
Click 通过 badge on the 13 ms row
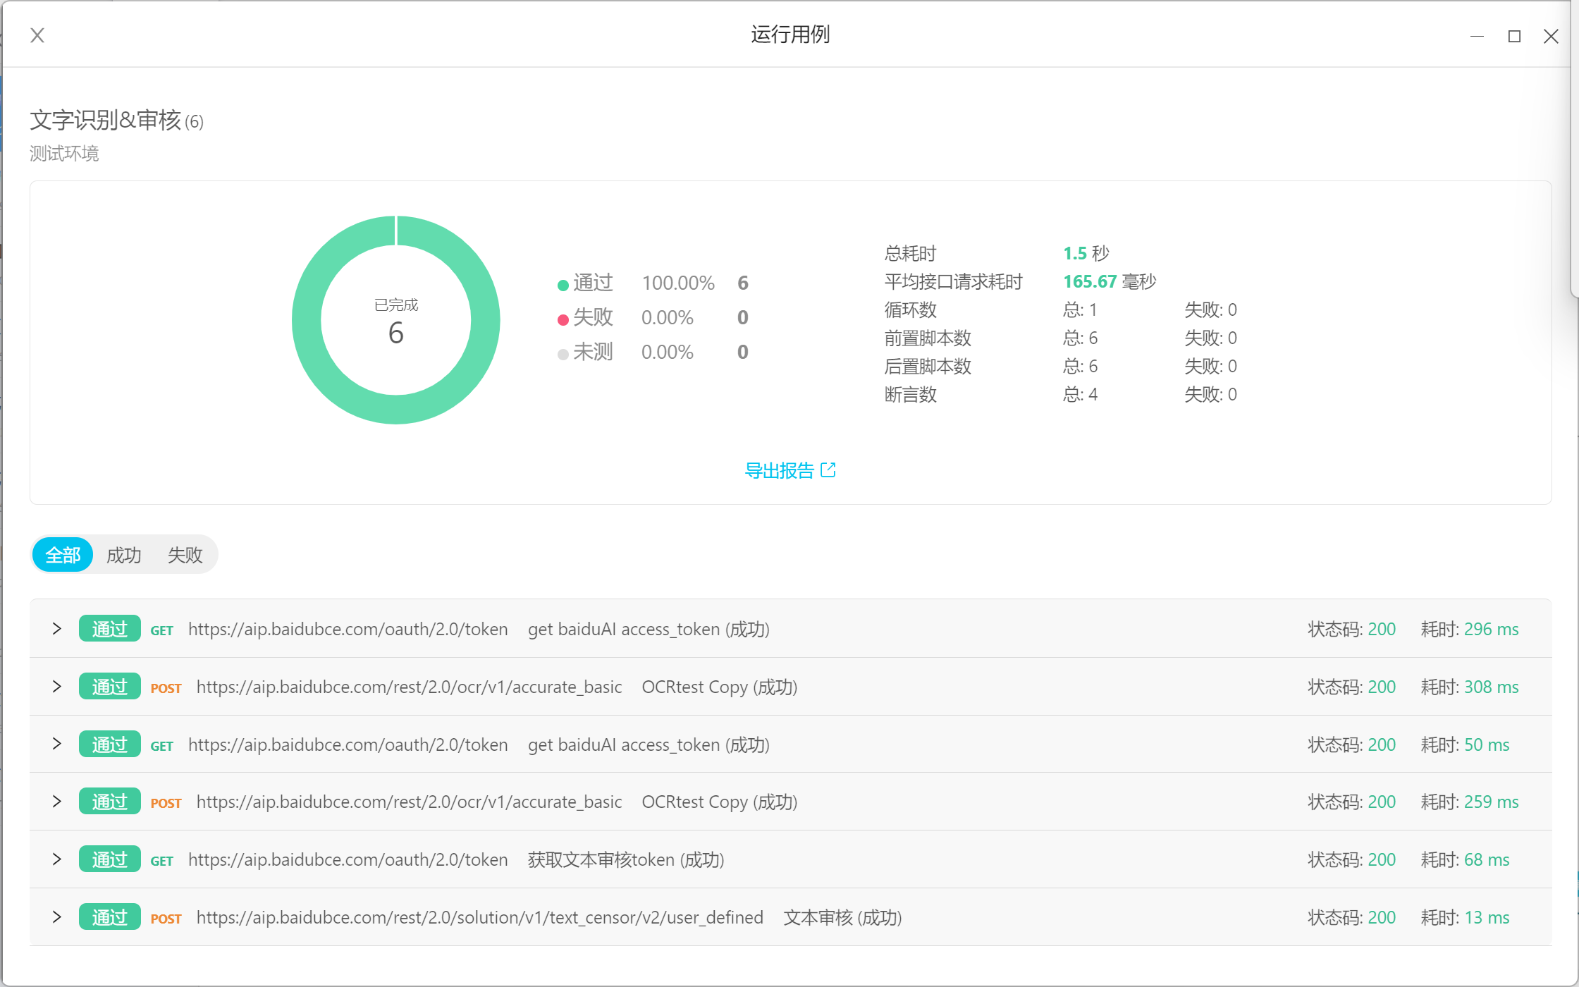pos(109,916)
